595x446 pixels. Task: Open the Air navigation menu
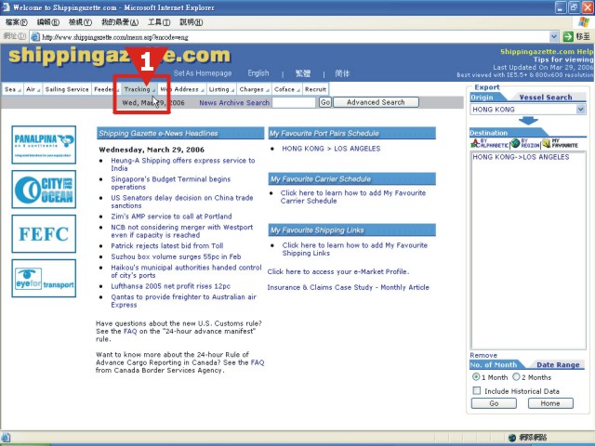[x=33, y=89]
